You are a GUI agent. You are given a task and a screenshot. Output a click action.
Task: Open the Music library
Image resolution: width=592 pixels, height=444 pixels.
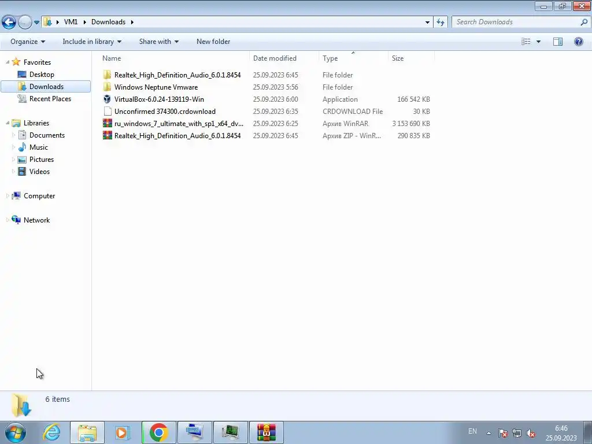point(39,147)
